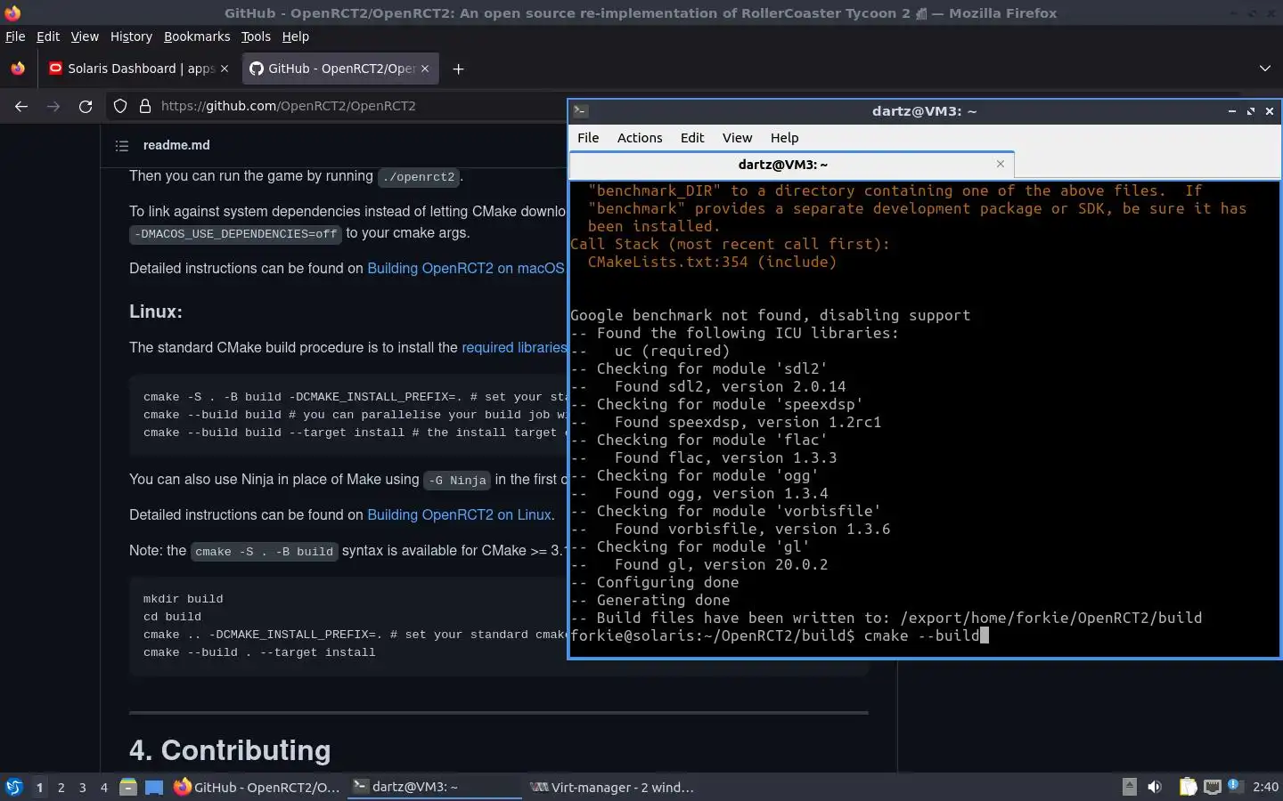
Task: Open the application launcher in the taskbar
Action: (x=14, y=787)
